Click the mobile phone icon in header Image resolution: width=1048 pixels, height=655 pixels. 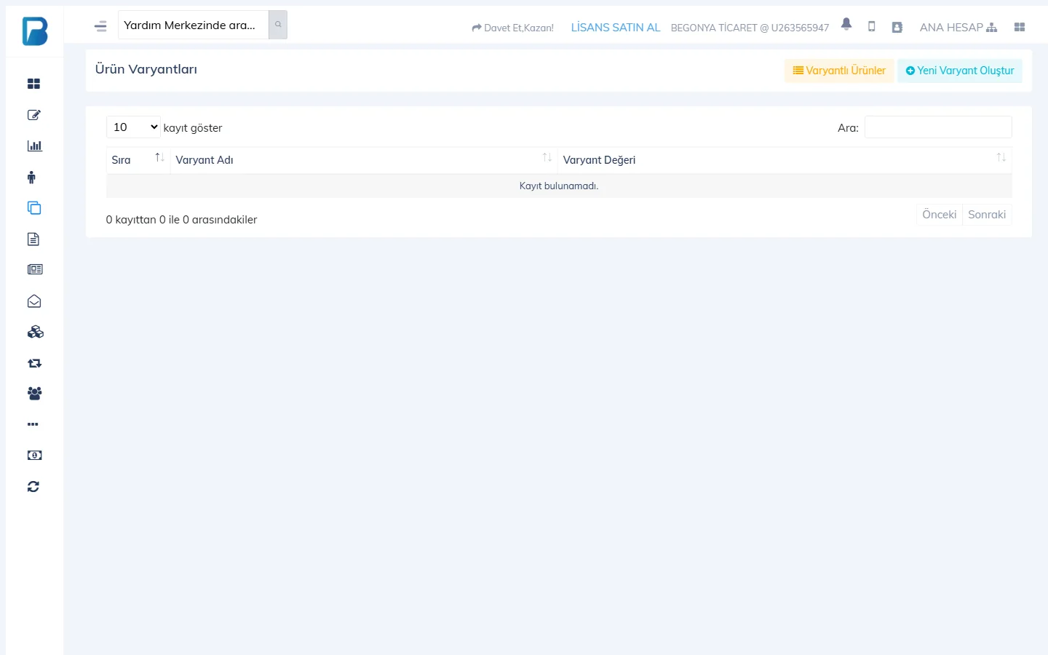(871, 26)
